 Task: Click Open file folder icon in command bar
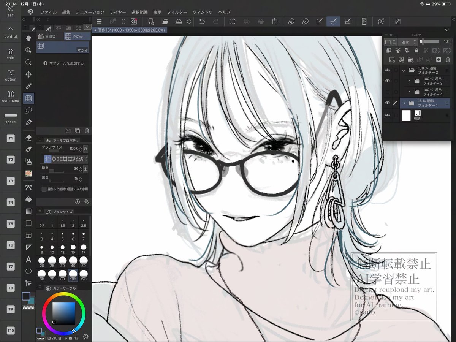(x=165, y=22)
